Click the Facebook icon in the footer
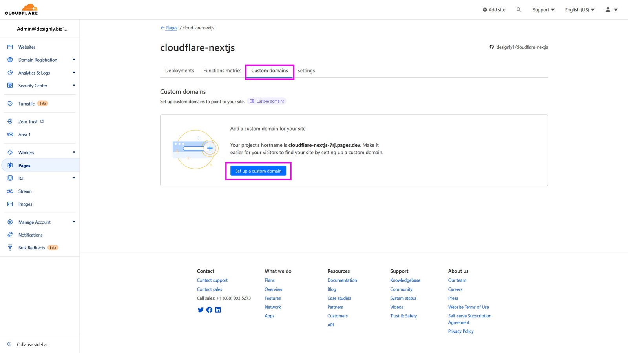The height and width of the screenshot is (353, 628). pyautogui.click(x=209, y=310)
